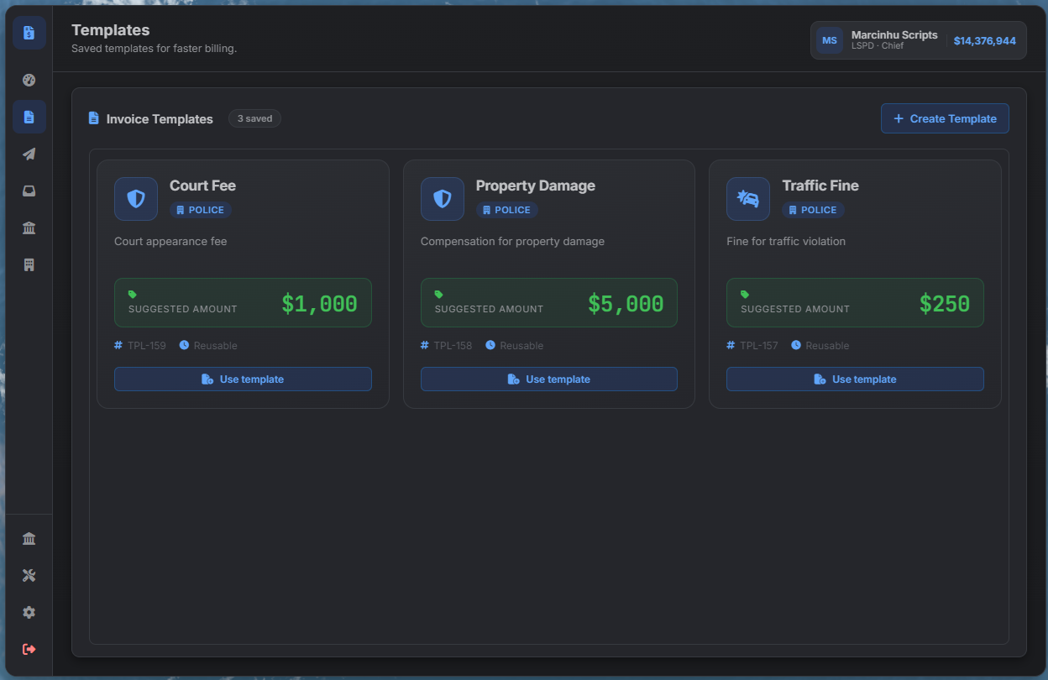Select the document templates sidebar icon
This screenshot has width=1048, height=680.
[x=29, y=117]
